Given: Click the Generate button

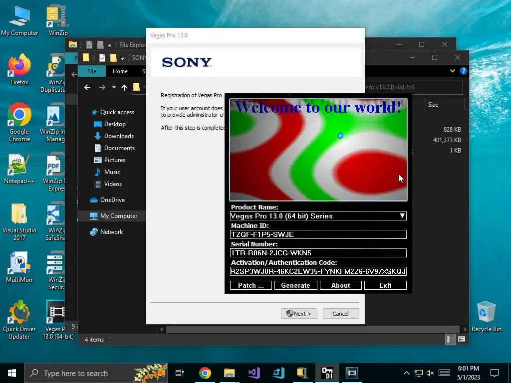Looking at the screenshot, I should 295,285.
